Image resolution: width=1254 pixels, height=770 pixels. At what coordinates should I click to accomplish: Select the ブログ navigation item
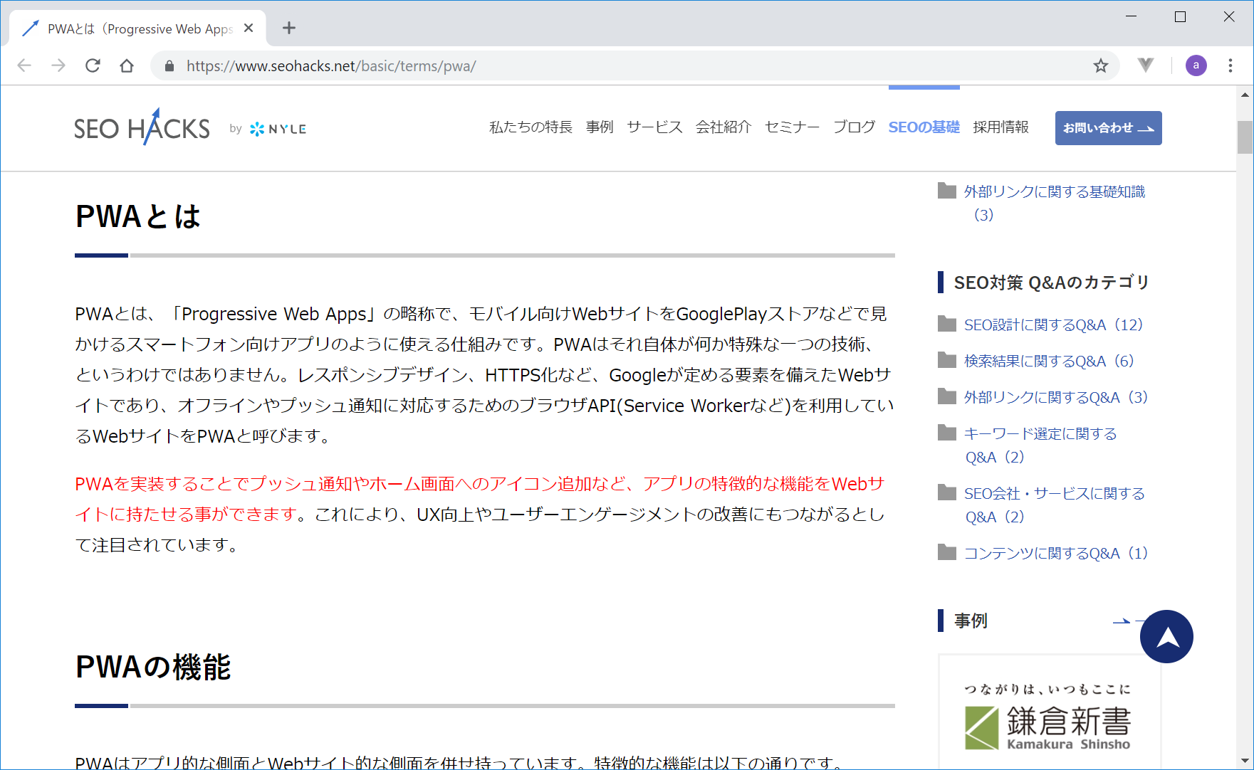tap(854, 127)
